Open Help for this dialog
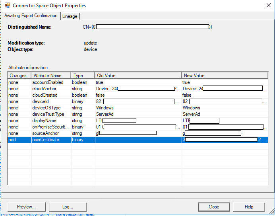Viewport: 275px width, 216px height. pos(249,207)
